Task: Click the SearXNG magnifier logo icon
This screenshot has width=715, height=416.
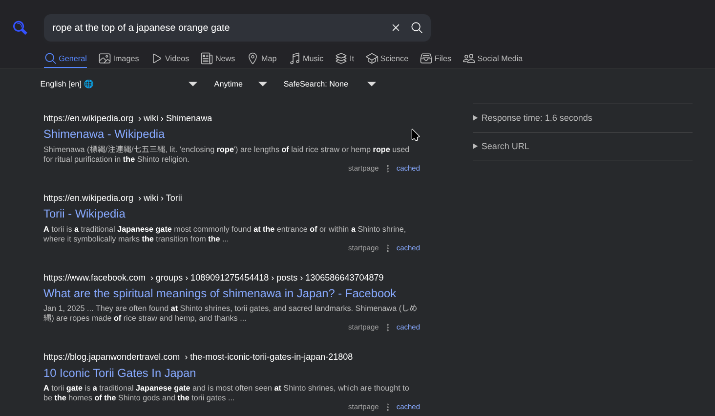Action: tap(20, 28)
